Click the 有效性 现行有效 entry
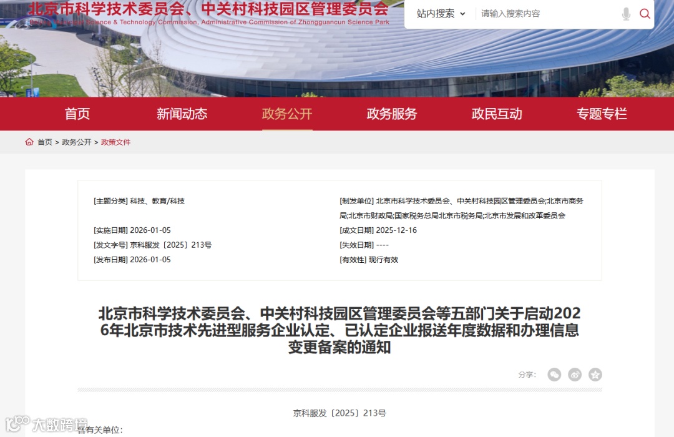The width and height of the screenshot is (674, 437). click(x=369, y=260)
